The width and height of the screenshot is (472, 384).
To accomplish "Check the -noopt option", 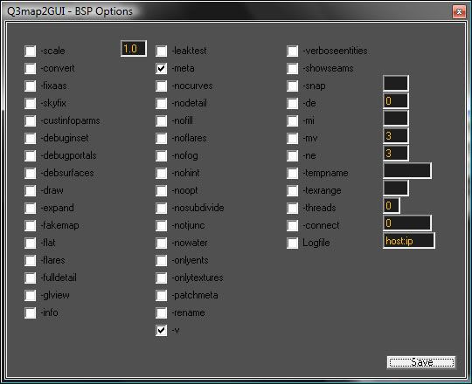I will (x=162, y=190).
